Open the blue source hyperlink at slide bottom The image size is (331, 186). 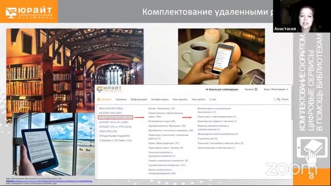pos(49,181)
